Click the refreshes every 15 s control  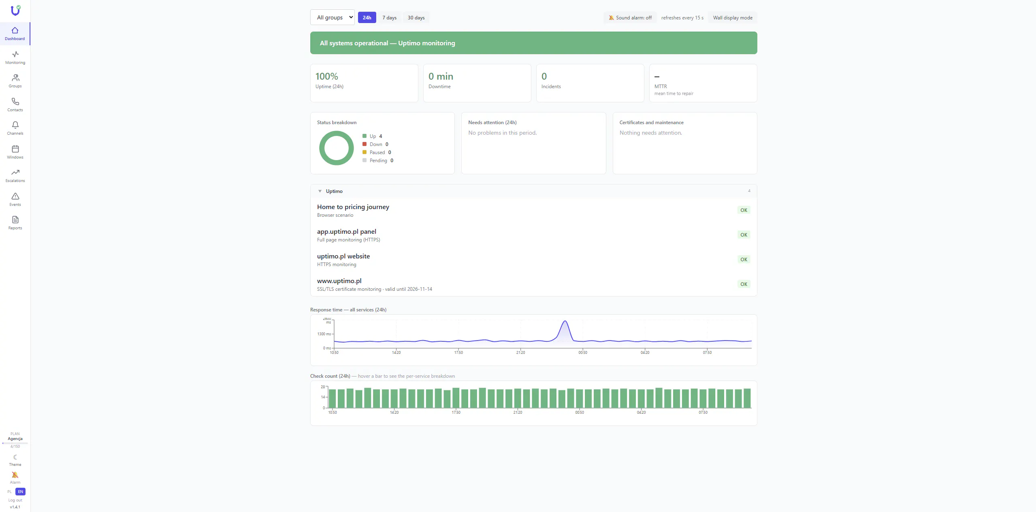[682, 18]
